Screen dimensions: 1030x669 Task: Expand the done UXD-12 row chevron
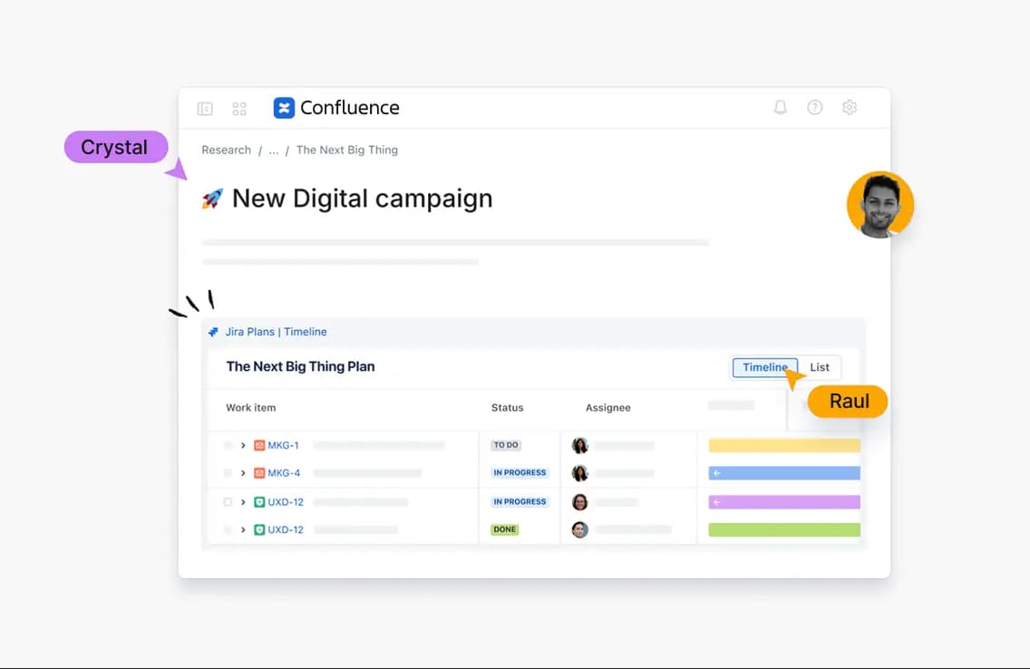(243, 529)
